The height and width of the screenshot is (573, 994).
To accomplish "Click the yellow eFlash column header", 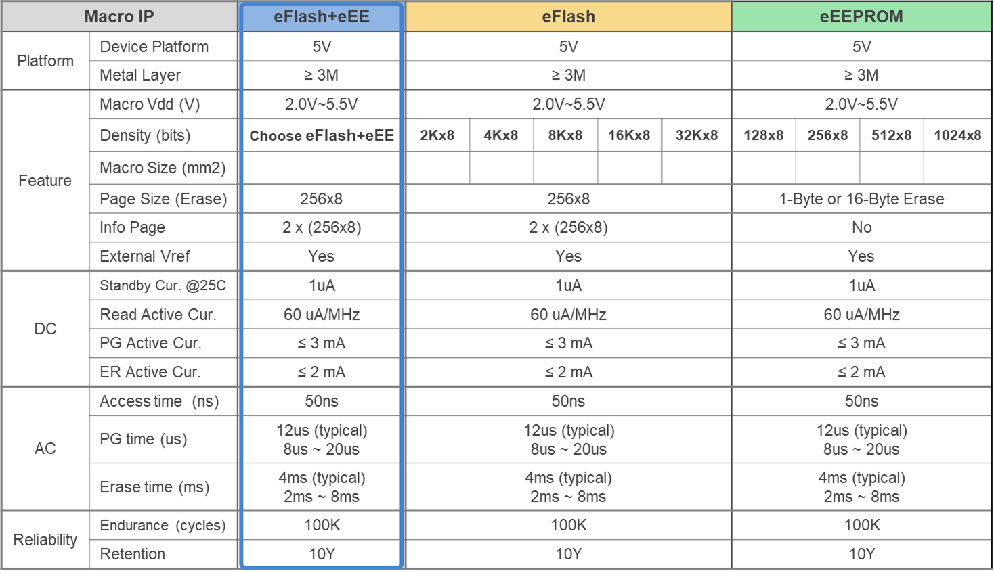I will pyautogui.click(x=568, y=17).
